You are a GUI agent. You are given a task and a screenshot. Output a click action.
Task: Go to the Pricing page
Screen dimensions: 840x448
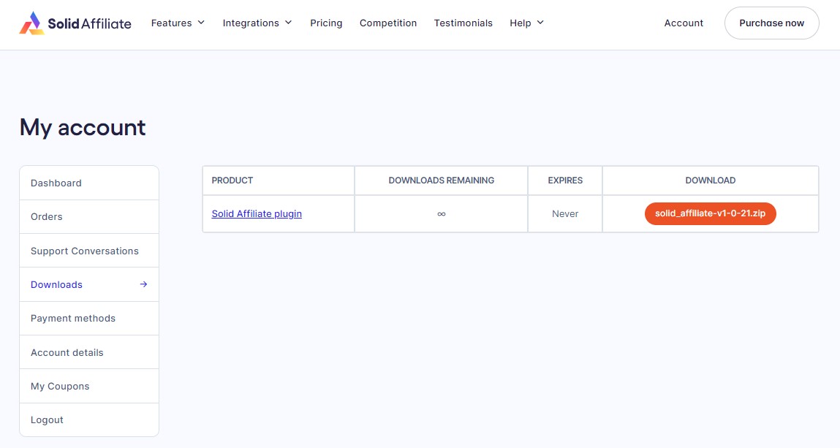(x=326, y=23)
